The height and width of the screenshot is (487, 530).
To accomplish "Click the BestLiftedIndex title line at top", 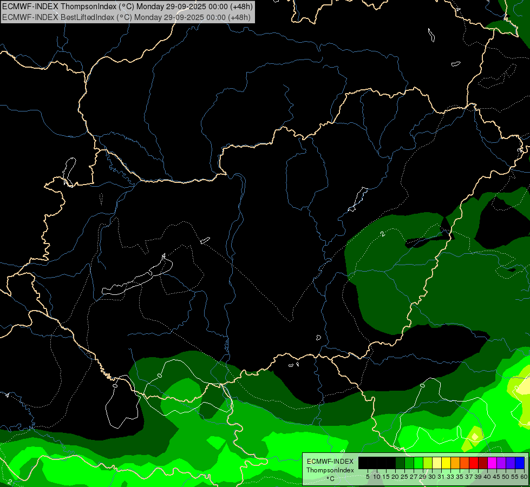I will [127, 17].
